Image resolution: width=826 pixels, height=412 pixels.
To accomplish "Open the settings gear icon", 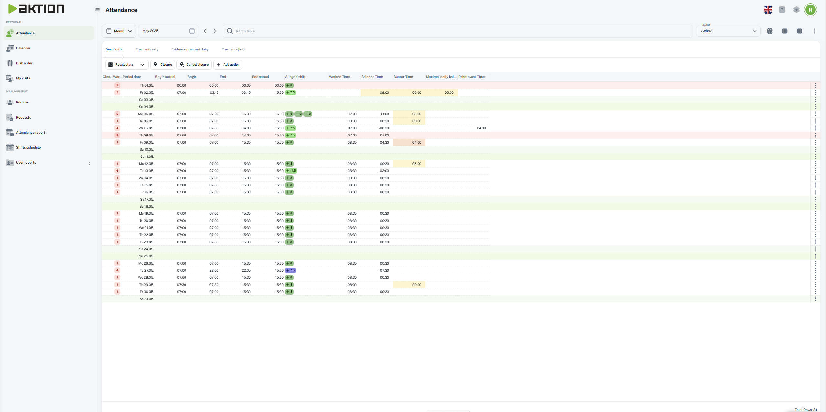I will [796, 10].
